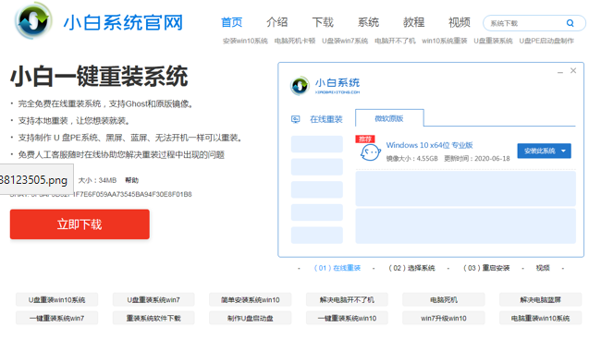Click the 解决电脑开不了机 tag

[347, 299]
